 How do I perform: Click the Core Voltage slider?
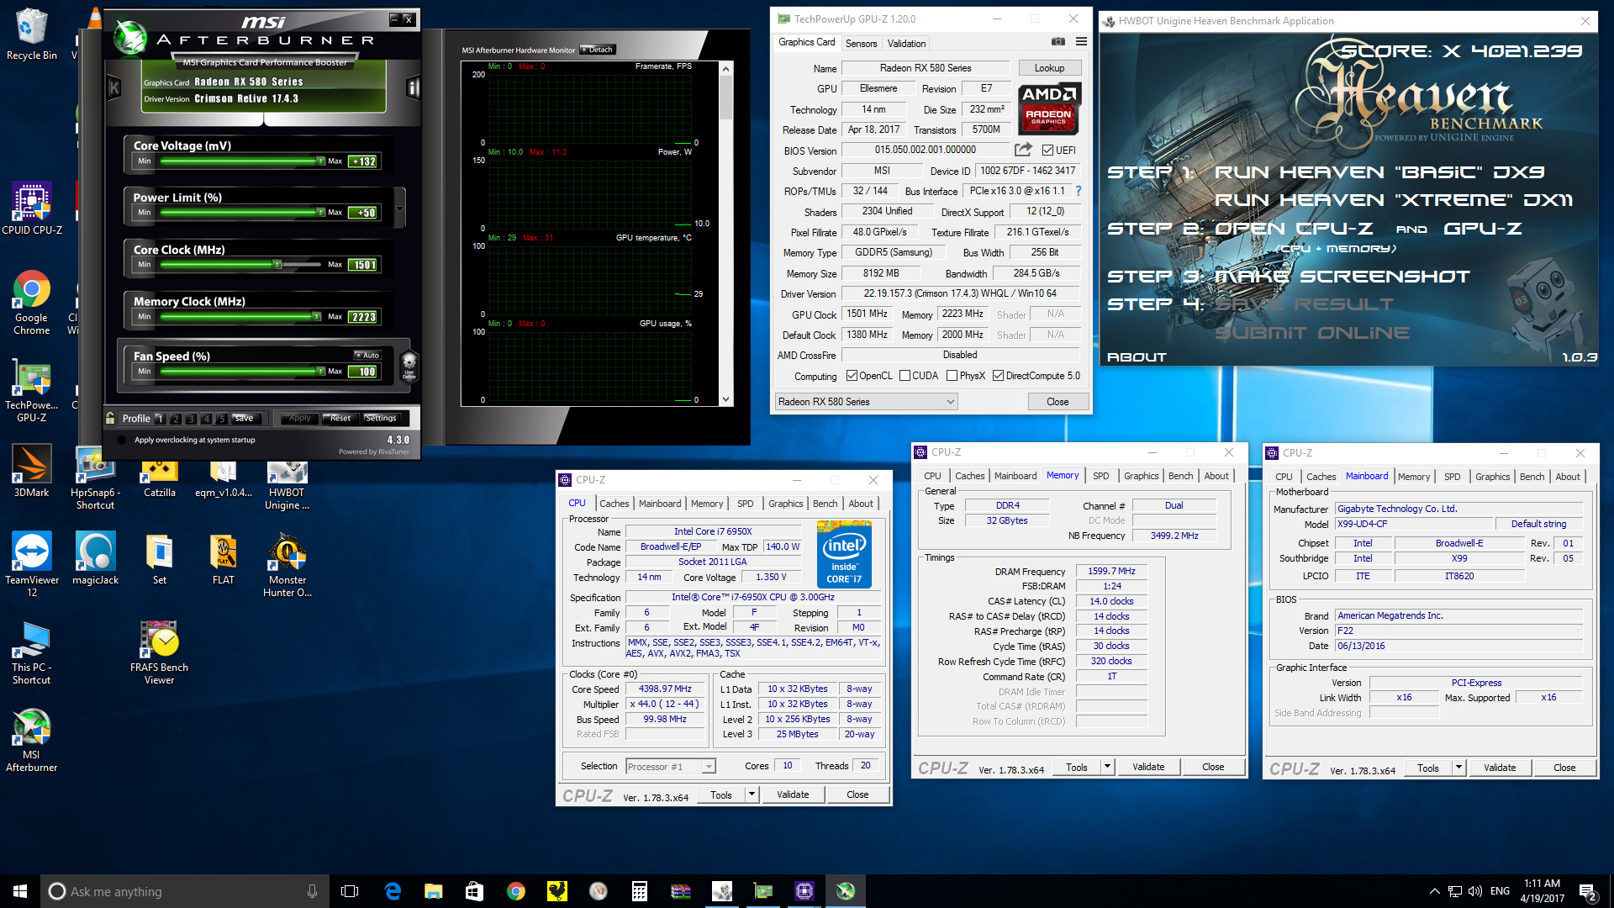click(x=239, y=161)
